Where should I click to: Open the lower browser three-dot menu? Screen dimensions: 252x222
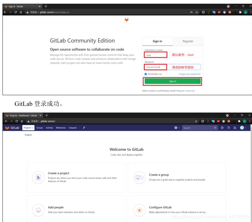[250, 121]
